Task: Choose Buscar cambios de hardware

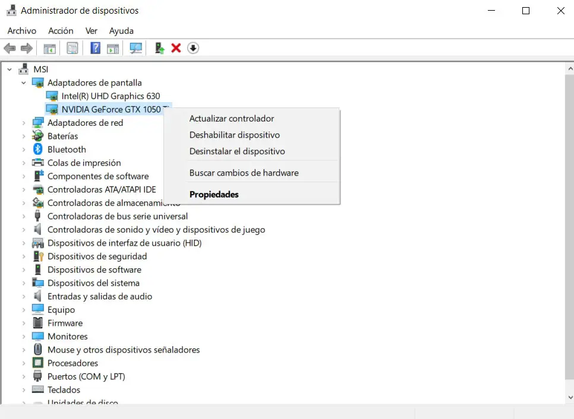Action: point(244,173)
